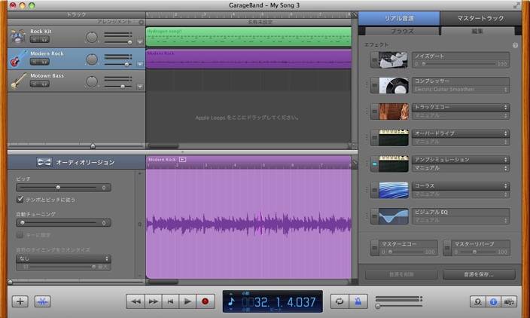Add a new track with the plus button
Image resolution: width=530 pixels, height=318 pixels.
pos(20,301)
